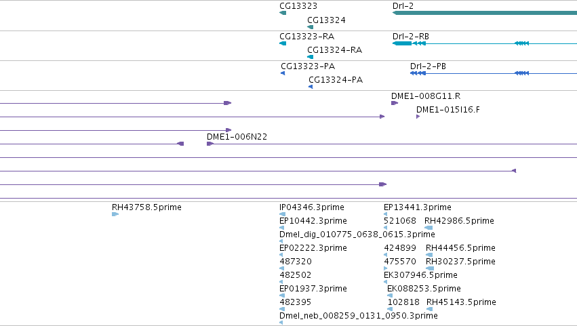The height and width of the screenshot is (326, 577).
Task: Click the Dmel_neb_008259_0131_0950.3prime label
Action: pos(359,316)
